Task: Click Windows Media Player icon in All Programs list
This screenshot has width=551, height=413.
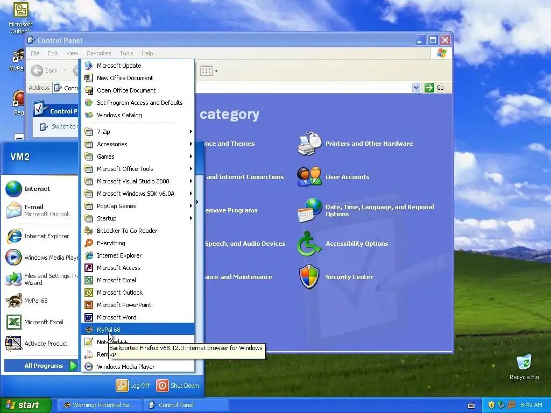Action: click(x=89, y=367)
